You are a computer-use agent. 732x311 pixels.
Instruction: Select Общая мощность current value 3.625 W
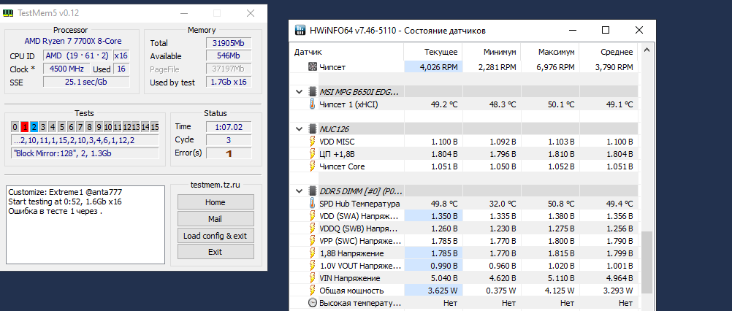pyautogui.click(x=444, y=291)
